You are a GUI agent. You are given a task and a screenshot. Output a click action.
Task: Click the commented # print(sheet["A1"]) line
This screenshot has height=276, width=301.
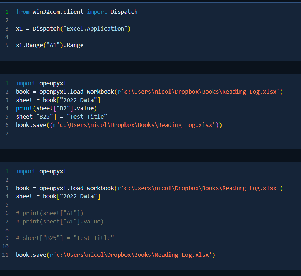coord(50,213)
